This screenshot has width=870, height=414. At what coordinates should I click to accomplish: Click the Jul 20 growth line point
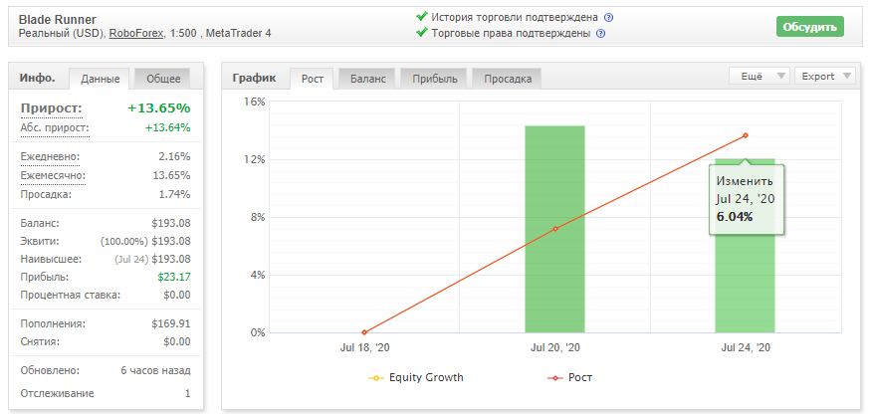point(554,229)
